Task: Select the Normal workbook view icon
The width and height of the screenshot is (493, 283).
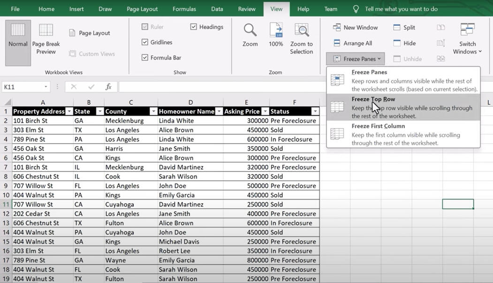Action: coord(18,31)
